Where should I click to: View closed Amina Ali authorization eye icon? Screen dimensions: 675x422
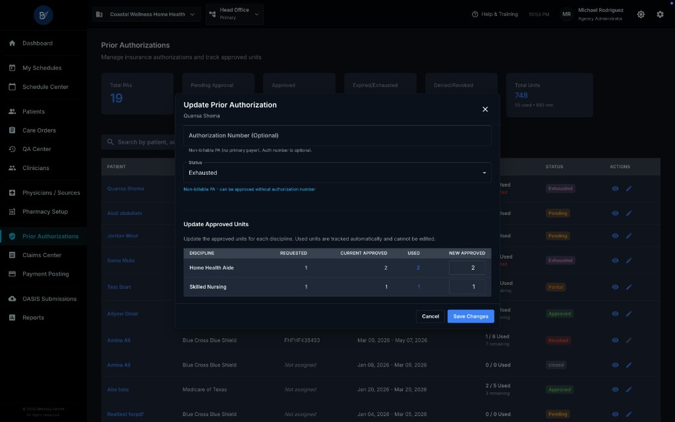[615, 365]
